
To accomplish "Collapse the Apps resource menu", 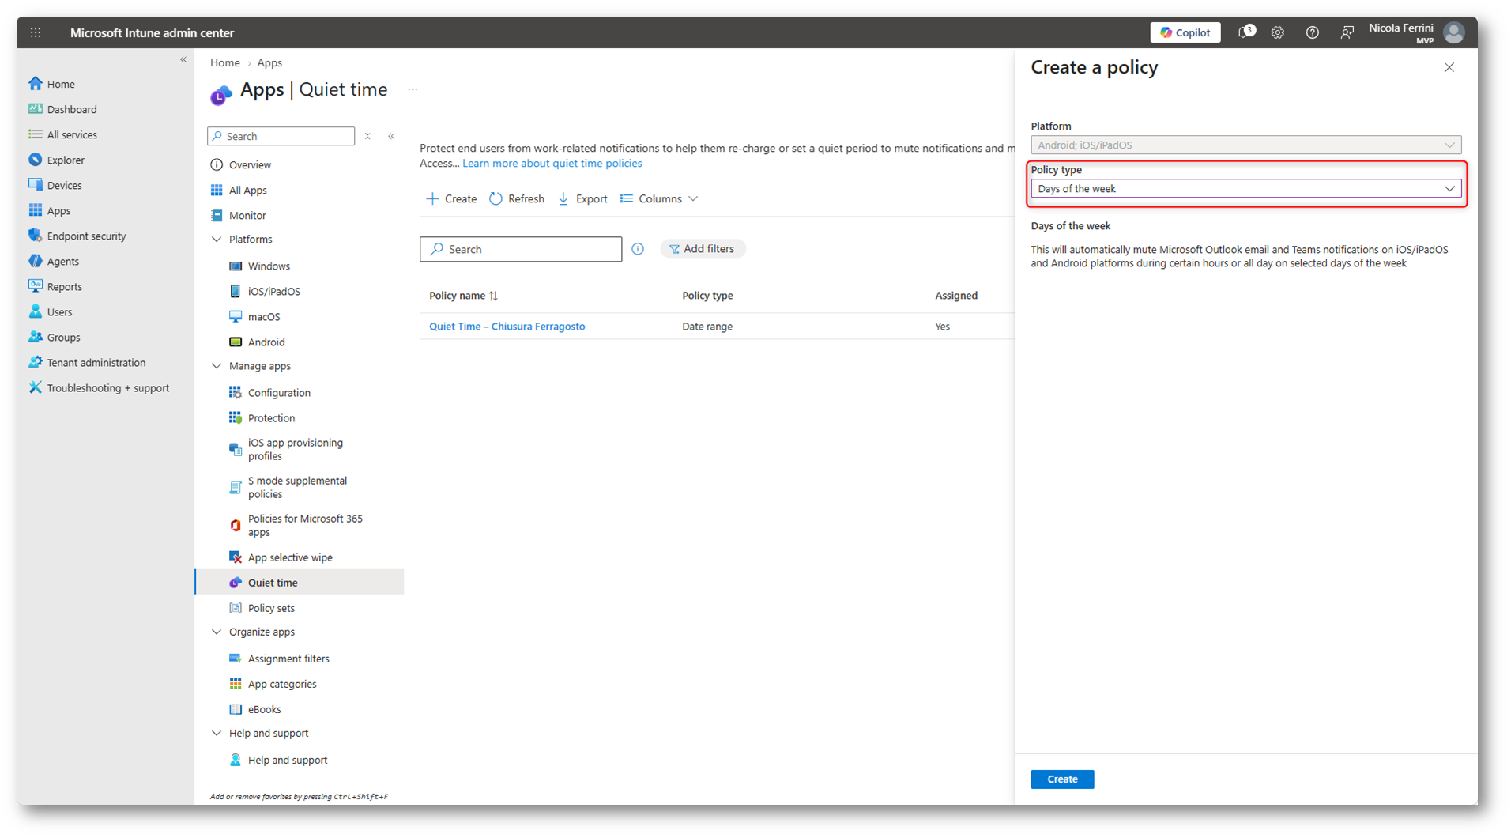I will (391, 136).
